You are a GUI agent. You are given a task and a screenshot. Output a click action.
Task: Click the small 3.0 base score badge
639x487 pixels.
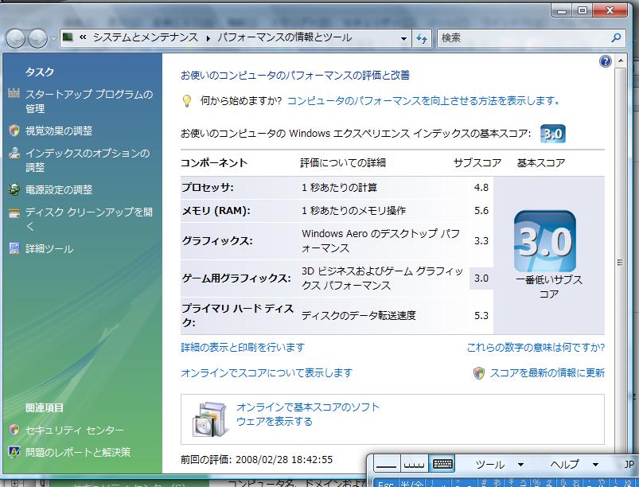click(x=552, y=134)
